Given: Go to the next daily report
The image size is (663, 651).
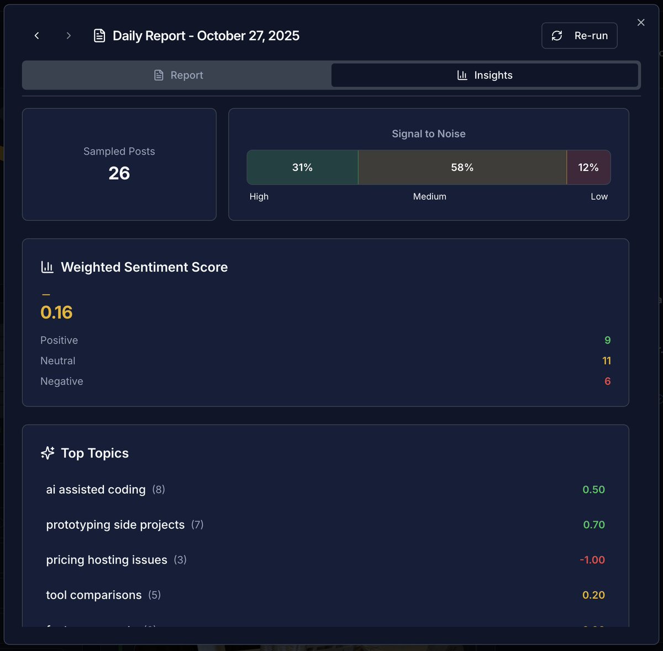Looking at the screenshot, I should (x=69, y=35).
